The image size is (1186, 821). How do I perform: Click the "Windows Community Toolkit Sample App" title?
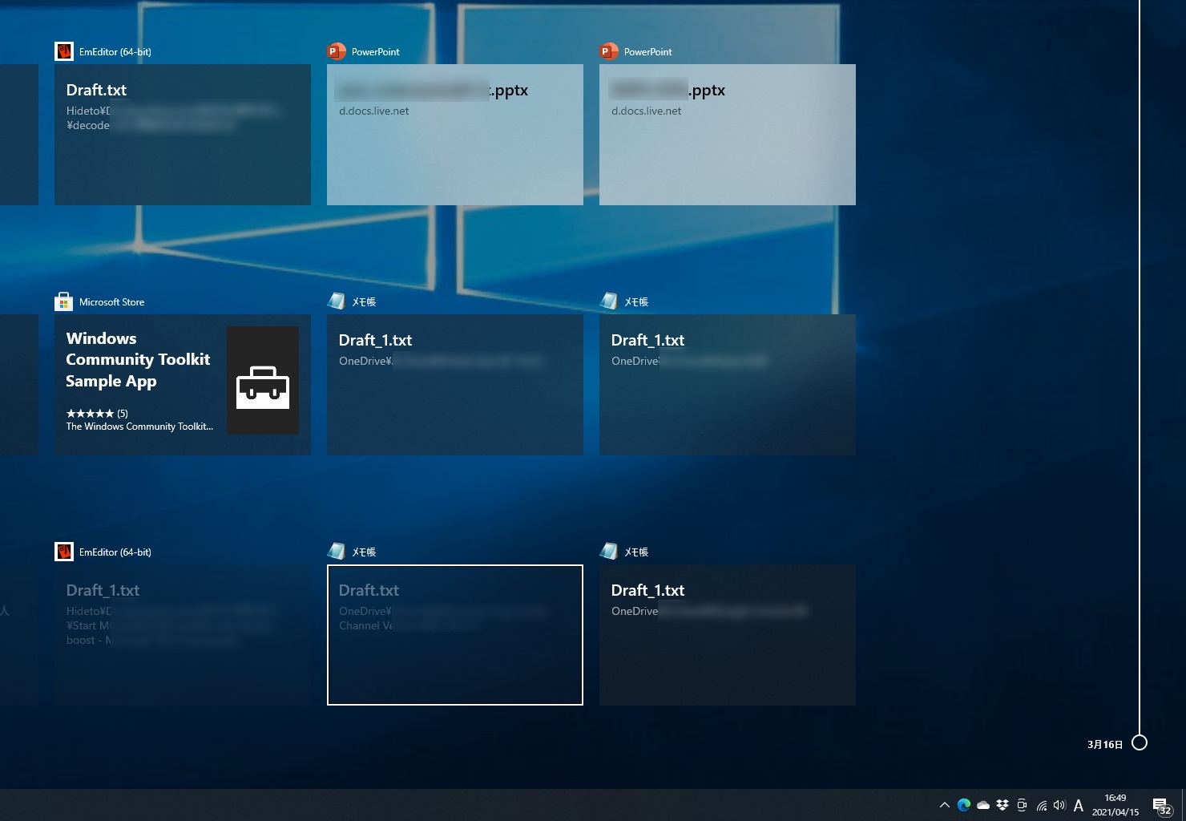point(138,360)
